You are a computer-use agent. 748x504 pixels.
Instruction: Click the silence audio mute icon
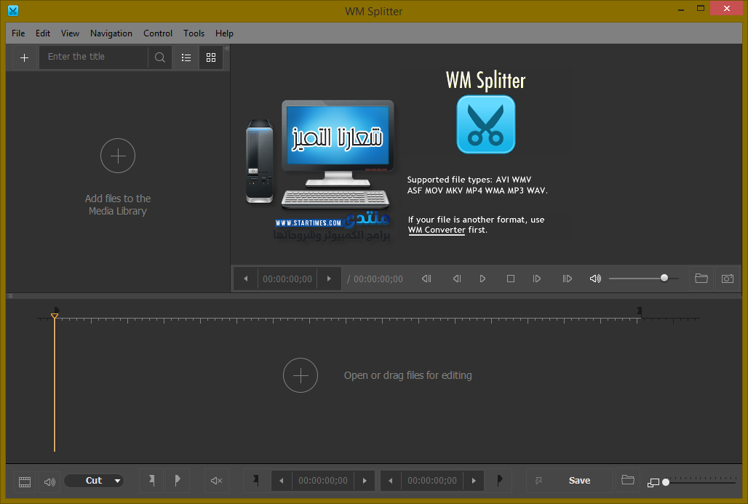tap(216, 481)
